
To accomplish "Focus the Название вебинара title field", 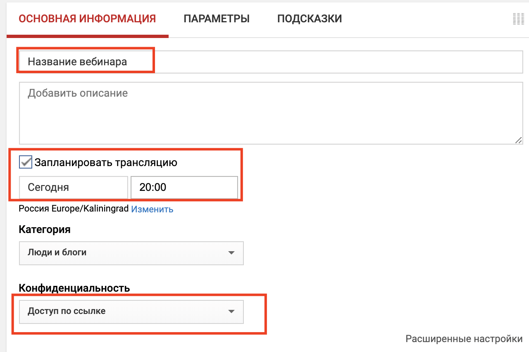I will 271,62.
